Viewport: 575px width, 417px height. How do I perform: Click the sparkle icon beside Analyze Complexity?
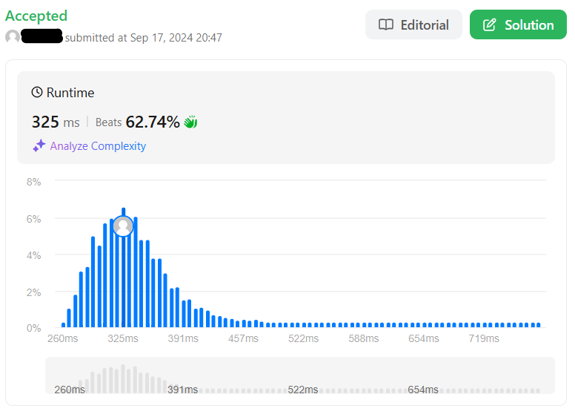pyautogui.click(x=39, y=145)
